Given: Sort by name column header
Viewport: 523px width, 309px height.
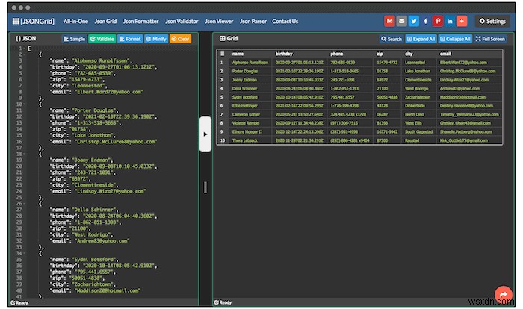Looking at the screenshot, I should coord(238,54).
